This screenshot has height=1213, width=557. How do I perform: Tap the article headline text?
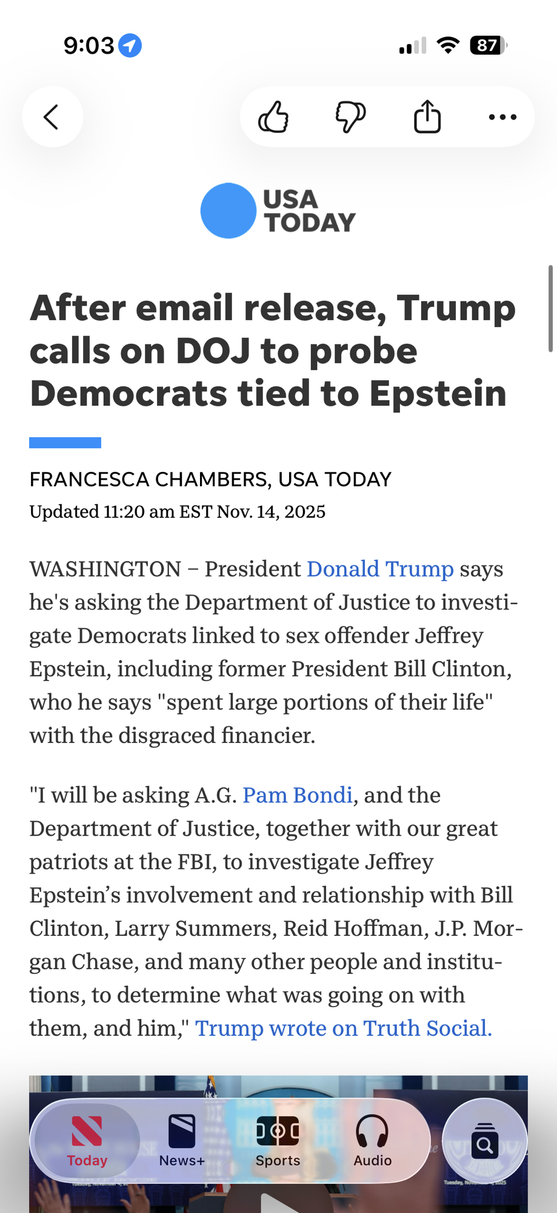(x=273, y=351)
